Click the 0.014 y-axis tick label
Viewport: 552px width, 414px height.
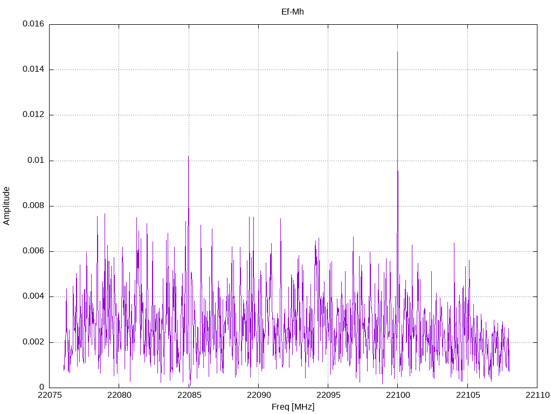tap(33, 70)
